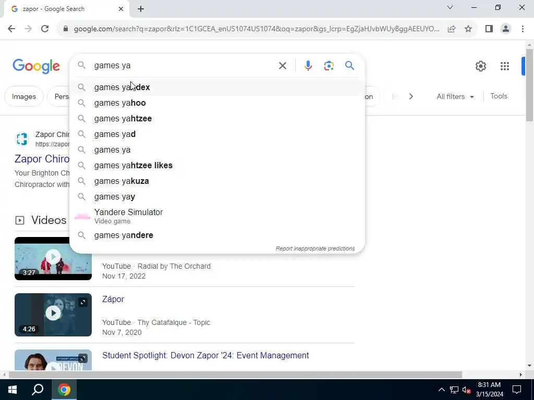
Task: Submit the query with the blue magnifier icon
Action: coord(349,65)
